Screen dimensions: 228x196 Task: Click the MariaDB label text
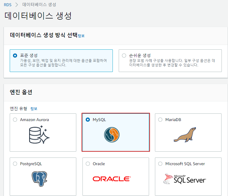coord(173,120)
